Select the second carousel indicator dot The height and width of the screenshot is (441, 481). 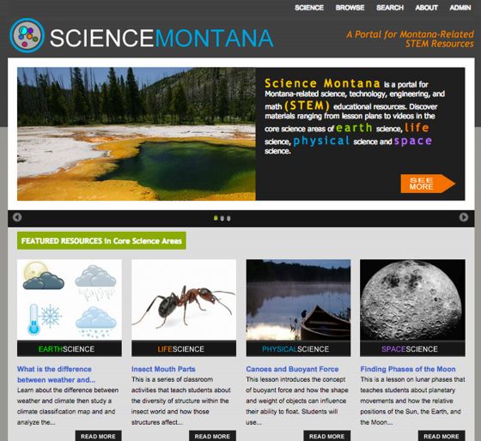point(222,218)
